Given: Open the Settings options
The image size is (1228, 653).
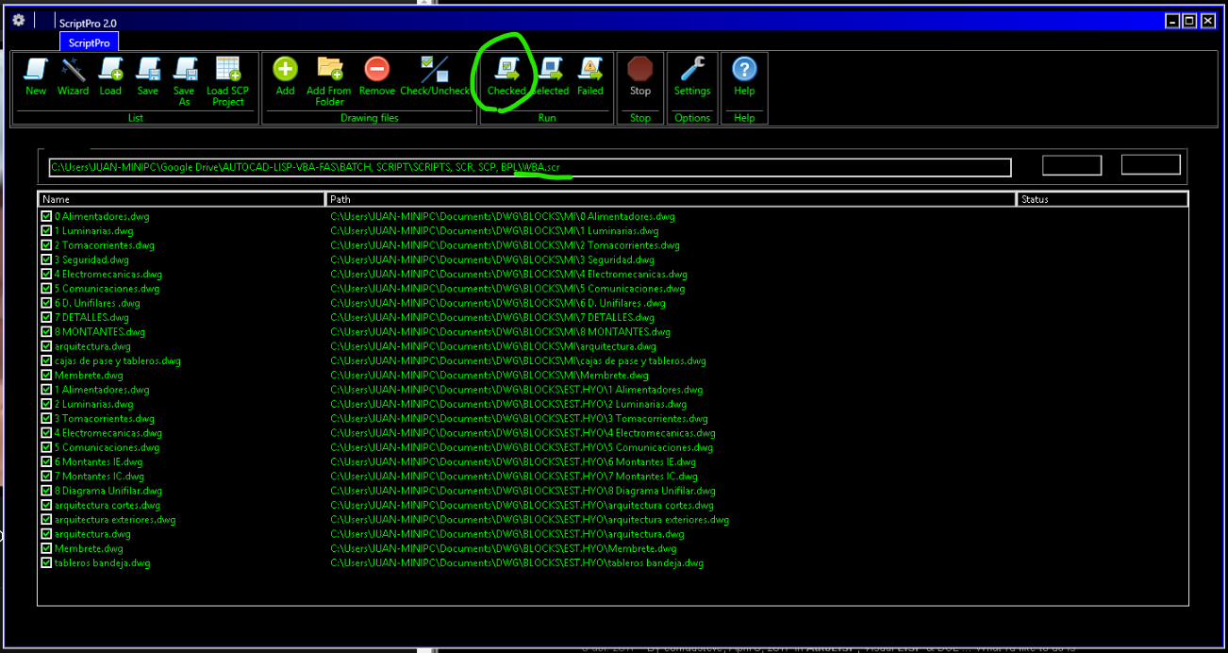Looking at the screenshot, I should click(x=692, y=76).
